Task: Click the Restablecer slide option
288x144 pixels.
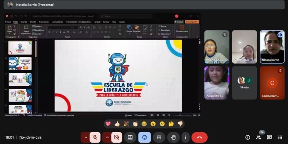Action: (x=38, y=30)
